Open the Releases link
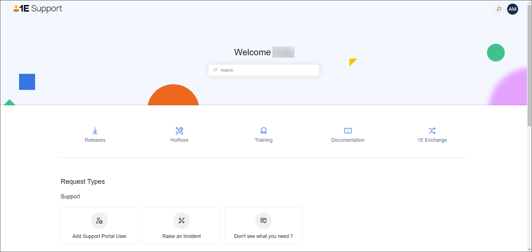Screen dimensions: 532x252 (95, 140)
